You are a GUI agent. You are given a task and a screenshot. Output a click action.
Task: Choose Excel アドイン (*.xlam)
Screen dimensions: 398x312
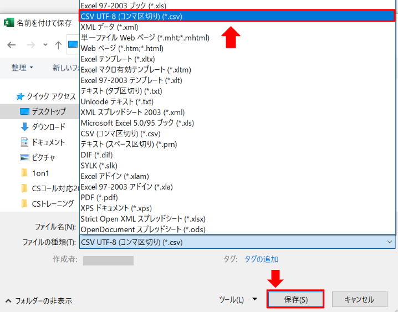coord(237,176)
